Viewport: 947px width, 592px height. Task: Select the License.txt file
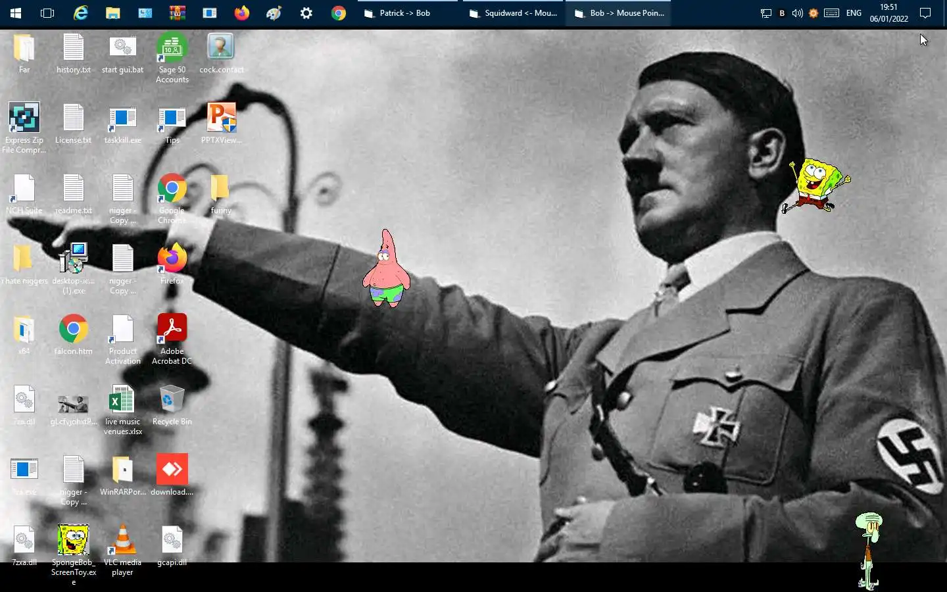click(x=74, y=124)
